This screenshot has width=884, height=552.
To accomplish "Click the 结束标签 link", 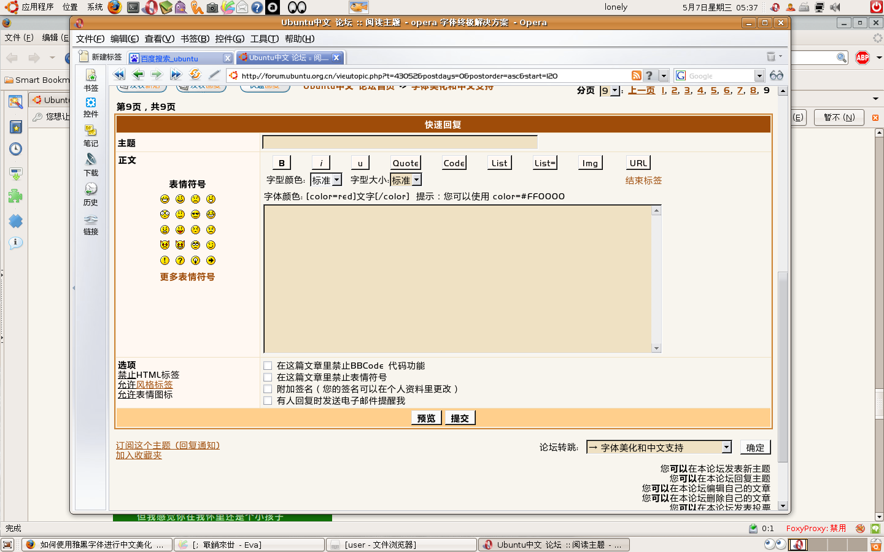I will pyautogui.click(x=643, y=180).
